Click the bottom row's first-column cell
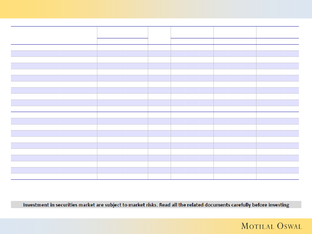 click(x=54, y=177)
